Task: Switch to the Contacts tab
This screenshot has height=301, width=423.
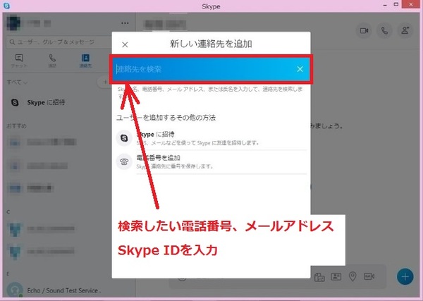Action: (x=85, y=61)
